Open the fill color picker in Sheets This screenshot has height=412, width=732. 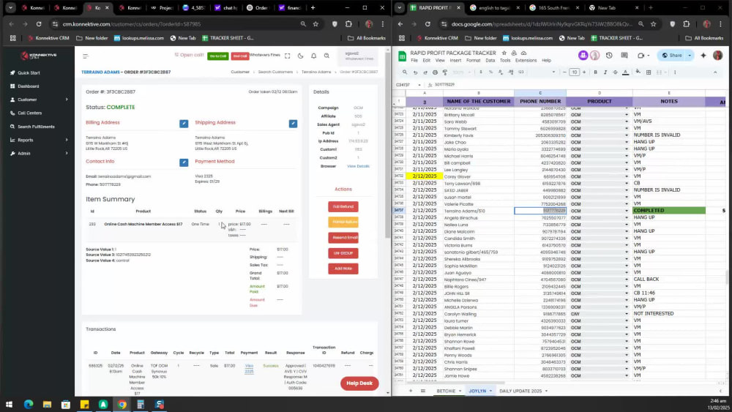click(638, 72)
